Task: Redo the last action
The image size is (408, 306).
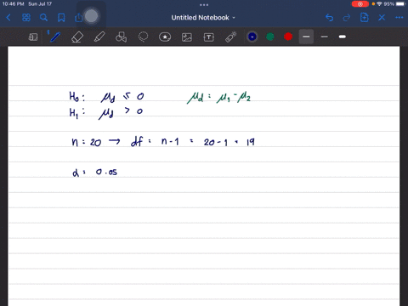Action: click(x=347, y=18)
